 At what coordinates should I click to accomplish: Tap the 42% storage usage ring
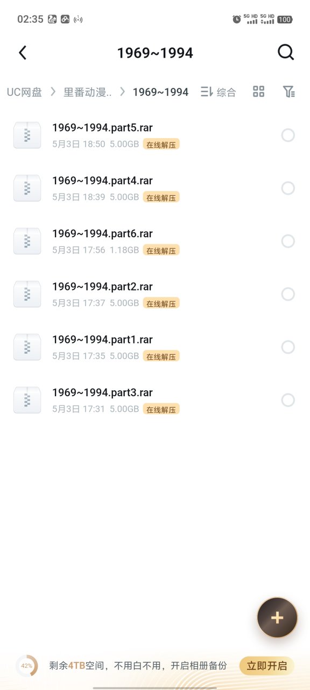(x=26, y=666)
